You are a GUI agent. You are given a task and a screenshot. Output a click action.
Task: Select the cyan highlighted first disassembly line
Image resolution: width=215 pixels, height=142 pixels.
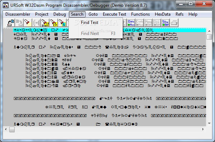click(x=110, y=30)
